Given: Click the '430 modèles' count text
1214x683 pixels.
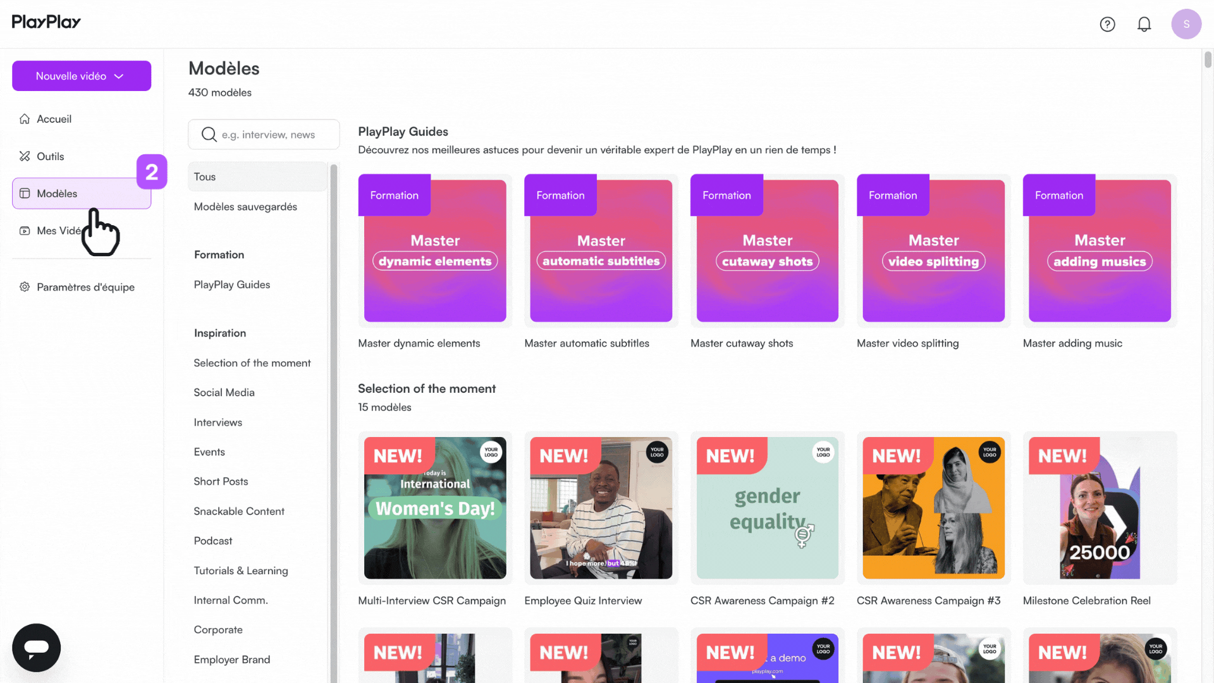Looking at the screenshot, I should (x=220, y=92).
